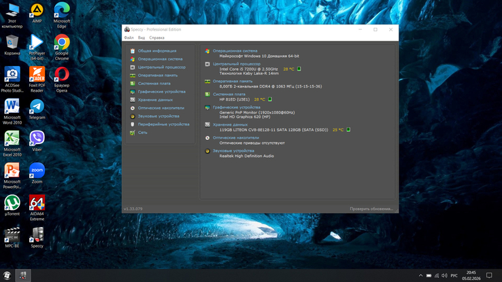Open Этот компьютер desktop icon
The height and width of the screenshot is (282, 502).
(x=12, y=15)
